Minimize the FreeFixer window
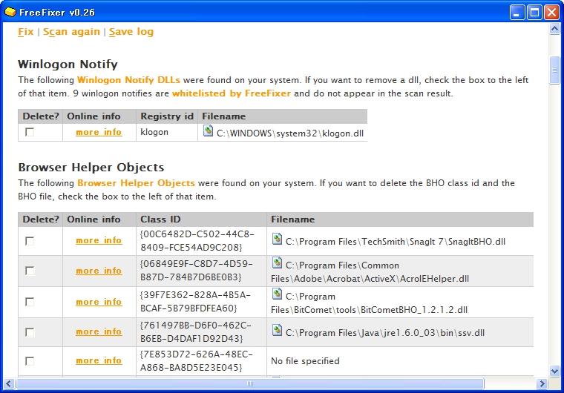Viewport: 564px width, 393px height. [x=517, y=12]
